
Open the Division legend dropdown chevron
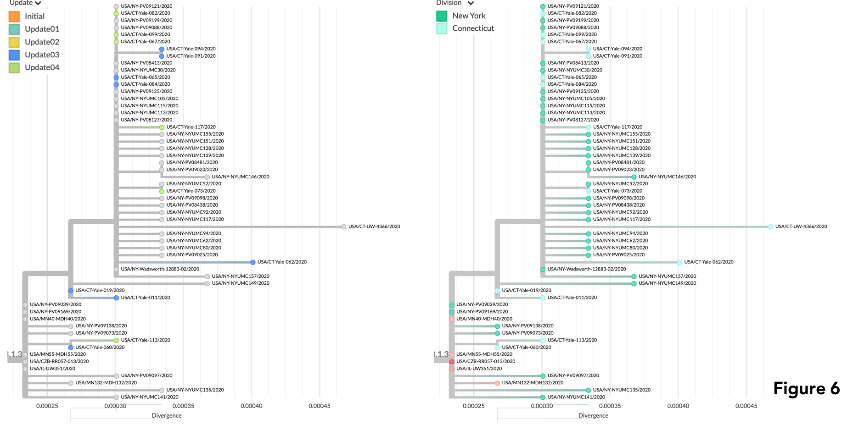(471, 3)
